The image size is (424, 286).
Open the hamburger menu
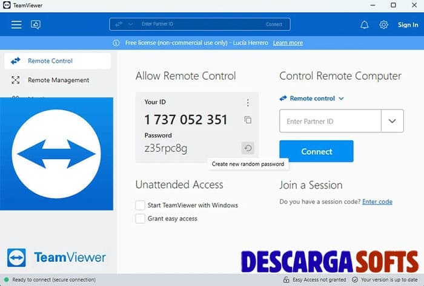point(16,25)
